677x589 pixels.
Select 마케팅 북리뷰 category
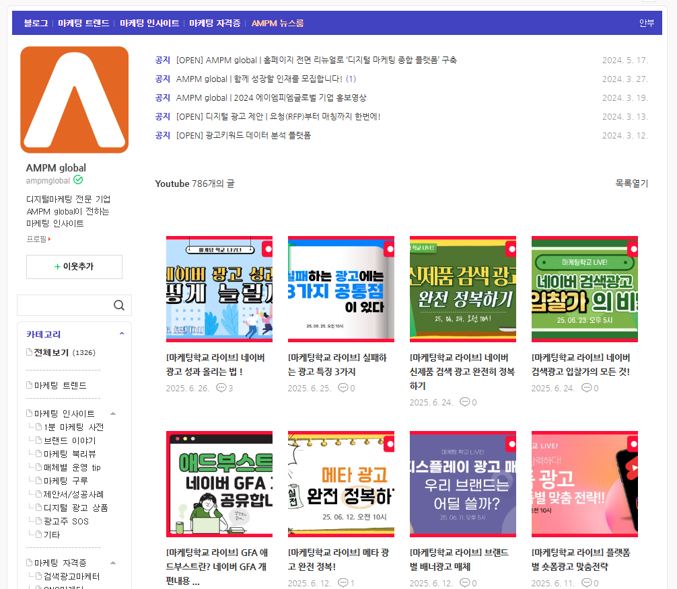tap(70, 454)
